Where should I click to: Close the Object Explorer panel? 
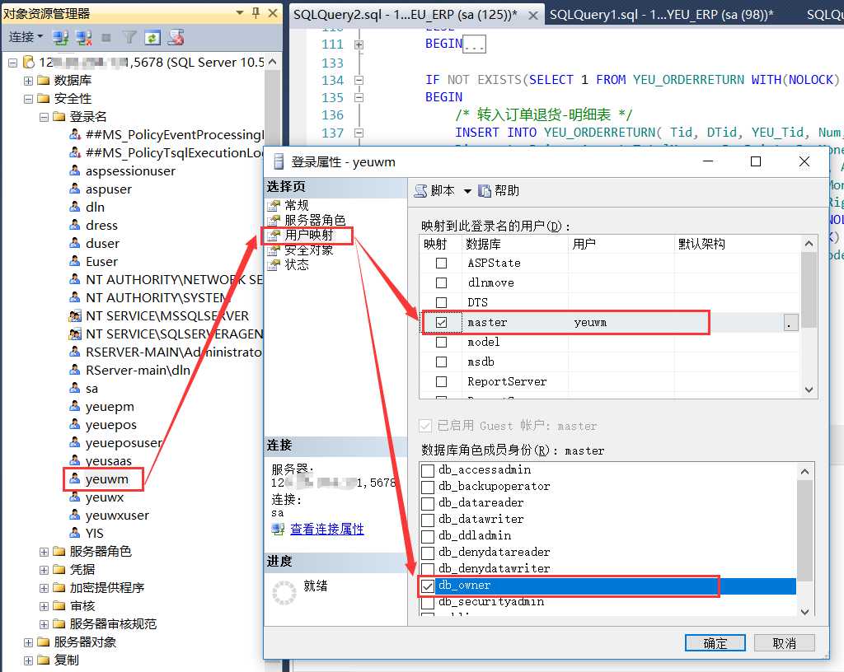273,13
